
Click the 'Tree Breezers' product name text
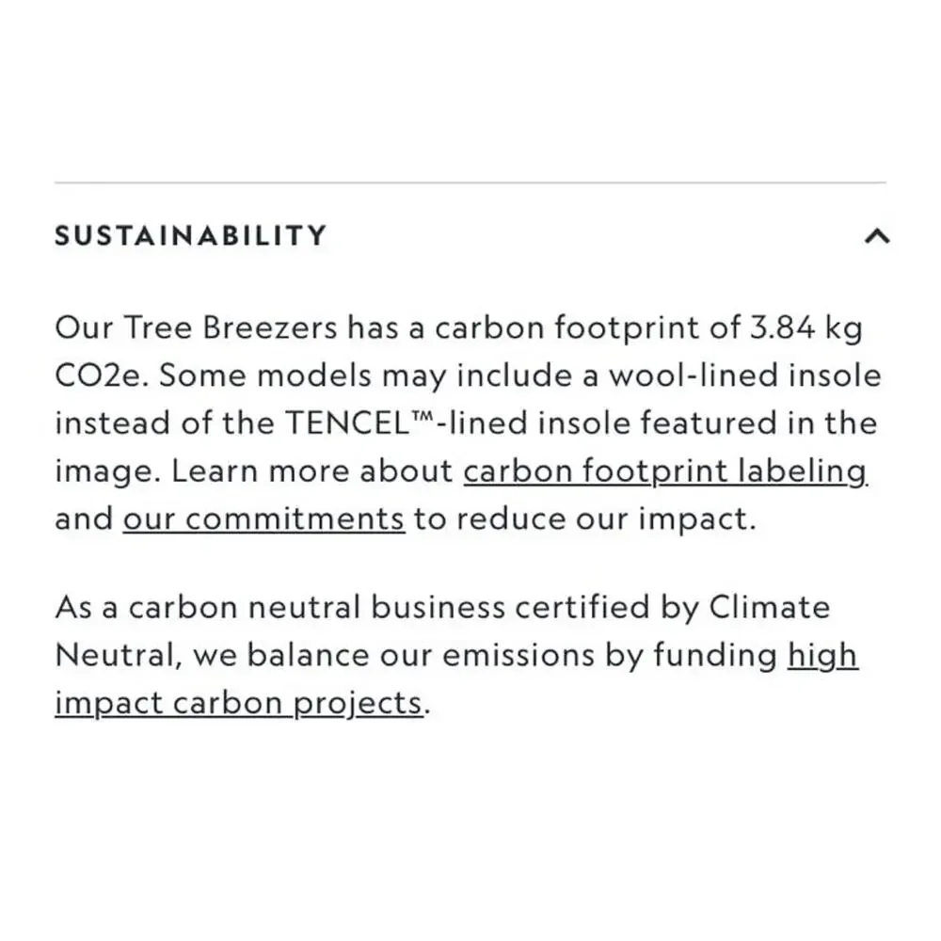pos(231,327)
